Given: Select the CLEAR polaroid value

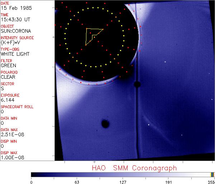Looking at the screenshot, I should click(8, 77).
